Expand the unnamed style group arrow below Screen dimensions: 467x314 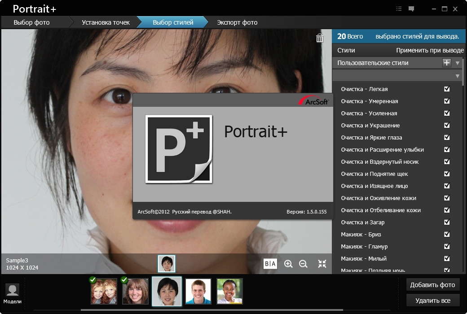[x=458, y=76]
